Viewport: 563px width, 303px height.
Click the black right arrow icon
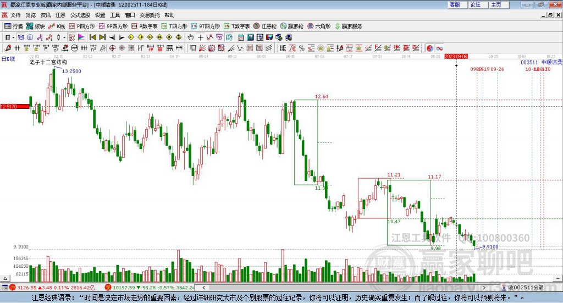tap(122, 37)
